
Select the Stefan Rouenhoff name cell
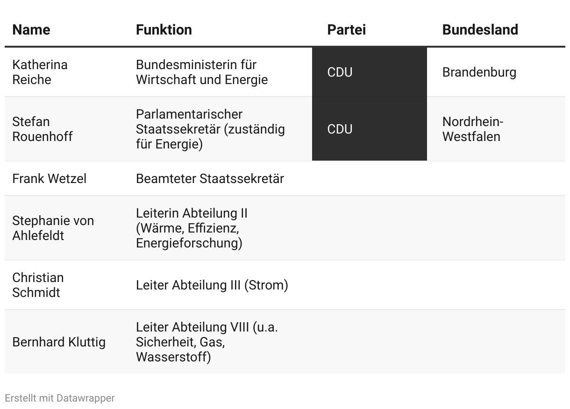66,129
